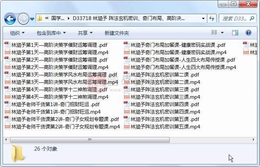260x167 pixels.
Task: Open the recent pages dropdown arrow
Action: (32, 19)
